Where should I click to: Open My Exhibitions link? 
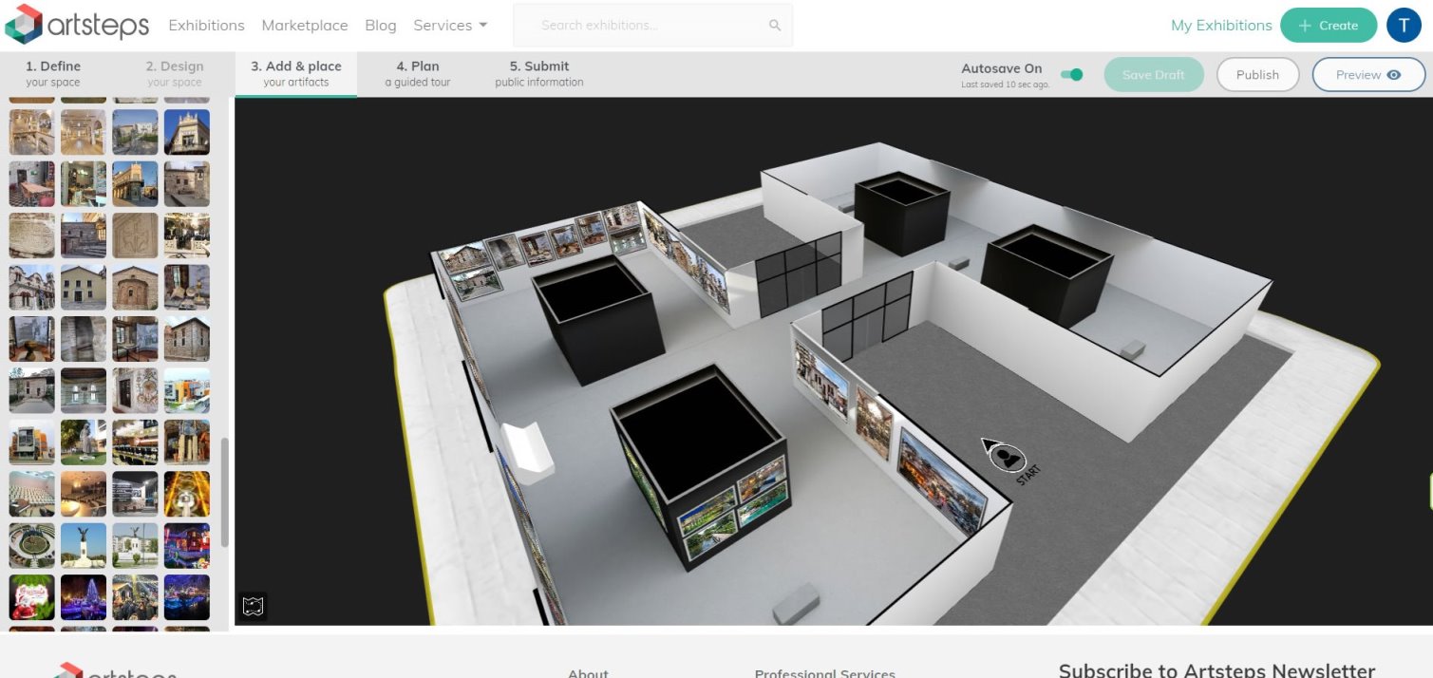pos(1221,26)
